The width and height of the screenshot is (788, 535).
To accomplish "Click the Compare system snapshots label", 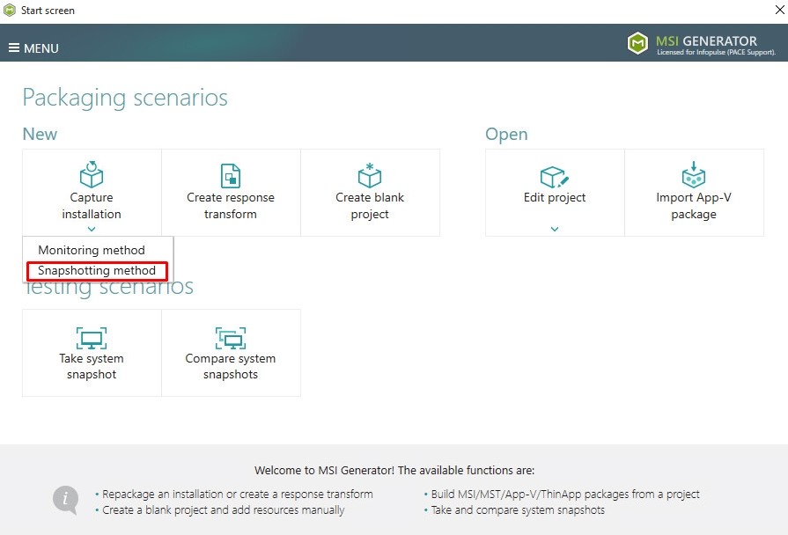I will 231,366.
